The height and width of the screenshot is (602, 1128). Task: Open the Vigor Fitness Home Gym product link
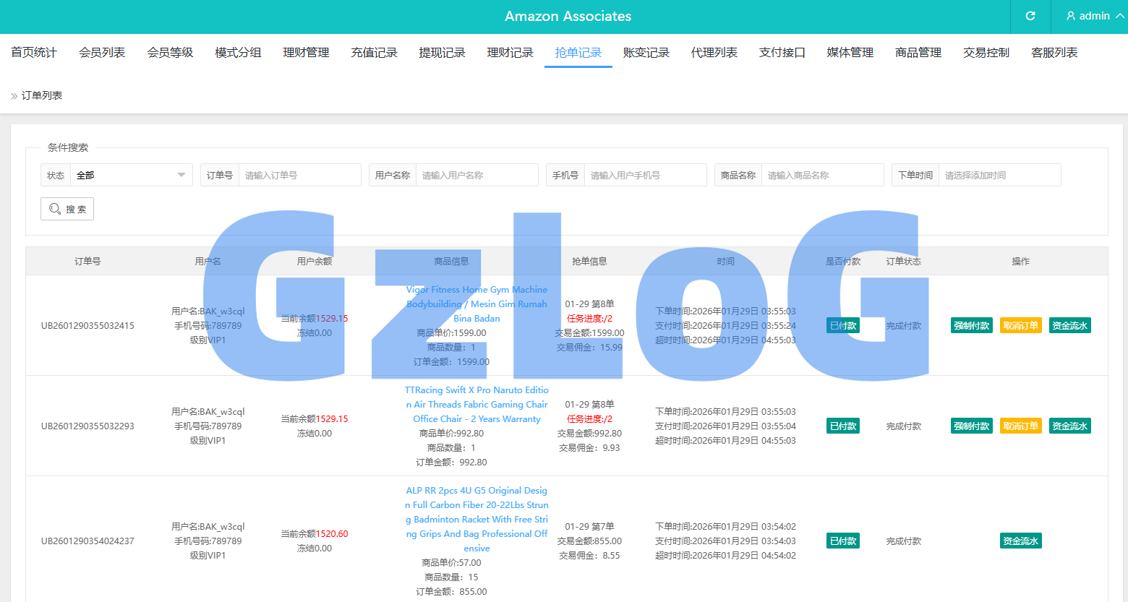477,304
